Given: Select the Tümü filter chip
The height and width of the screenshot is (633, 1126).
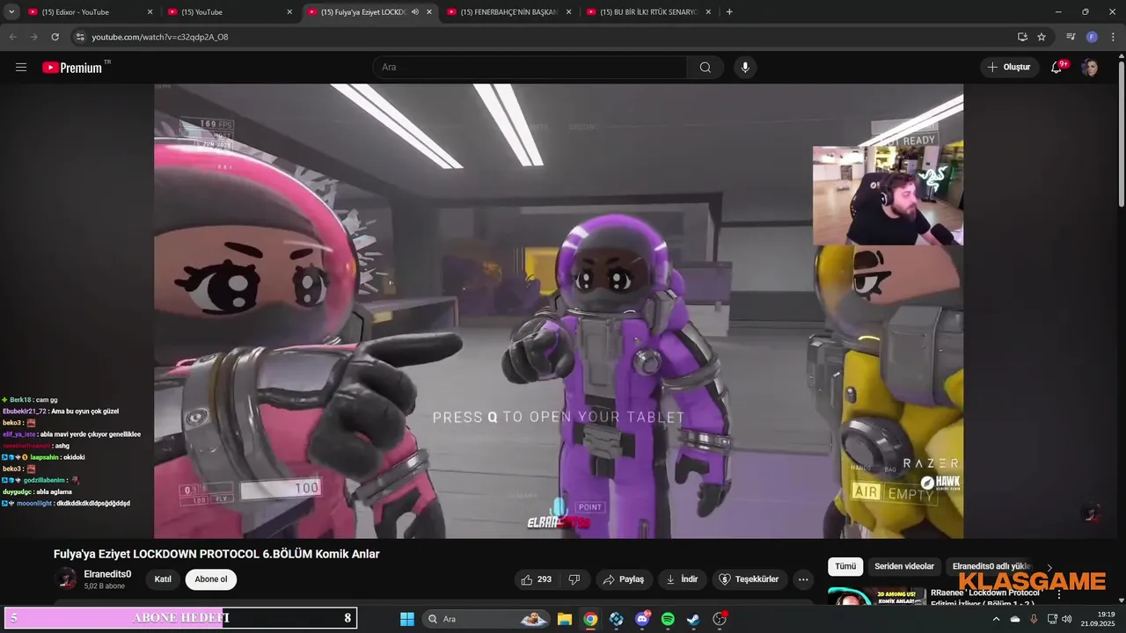Looking at the screenshot, I should [845, 566].
